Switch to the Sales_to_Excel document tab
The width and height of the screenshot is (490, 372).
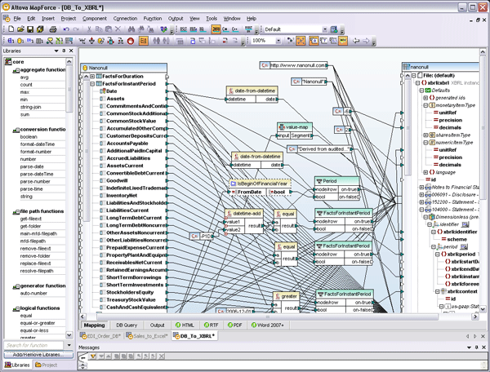click(x=149, y=335)
